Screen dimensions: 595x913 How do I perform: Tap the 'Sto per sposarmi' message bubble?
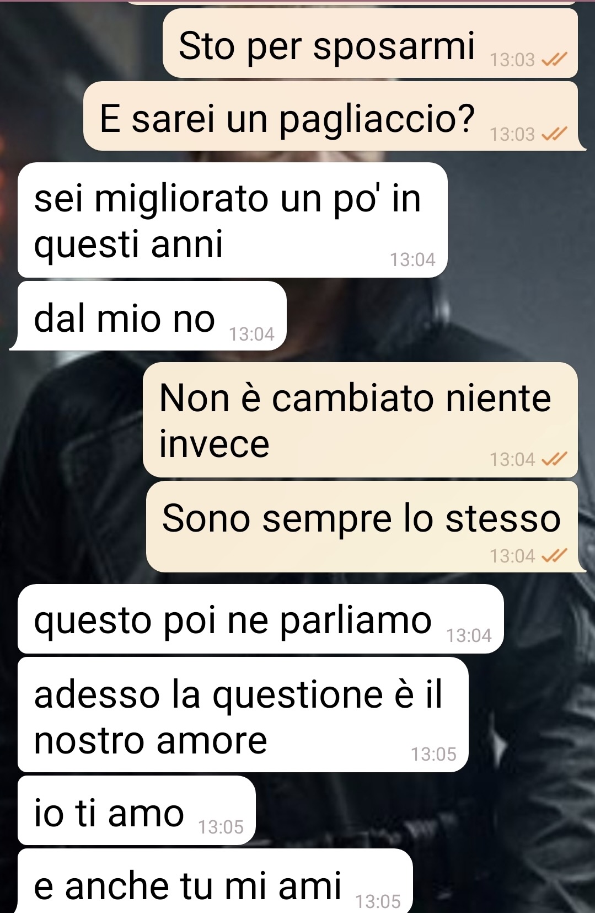[x=370, y=43]
